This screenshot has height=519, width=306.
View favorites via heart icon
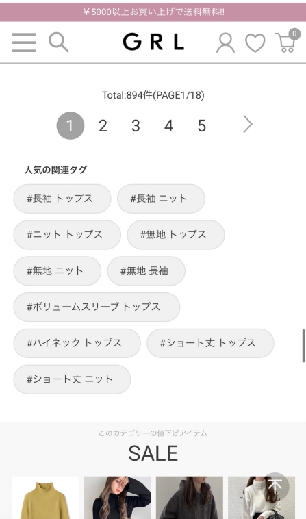pos(255,43)
